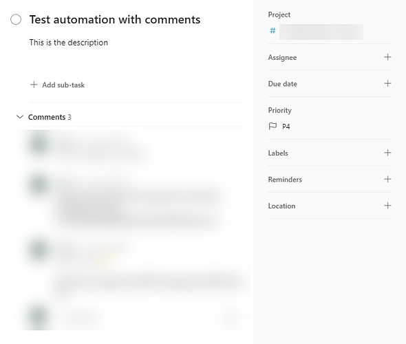Click the Labels label

click(278, 153)
